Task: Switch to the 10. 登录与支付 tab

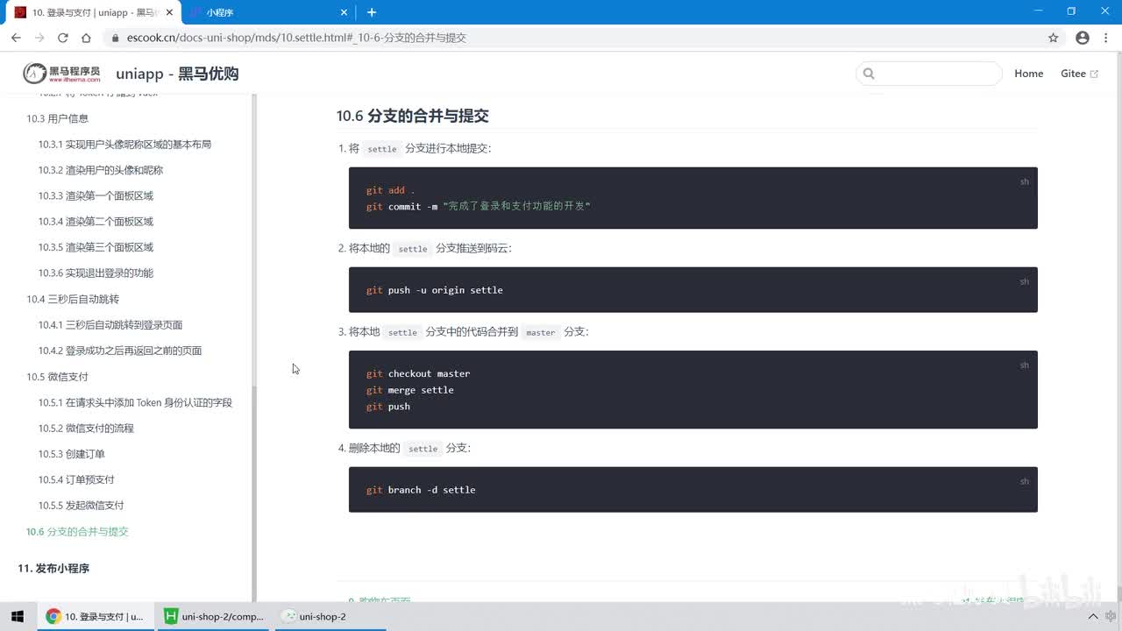Action: pyautogui.click(x=93, y=12)
